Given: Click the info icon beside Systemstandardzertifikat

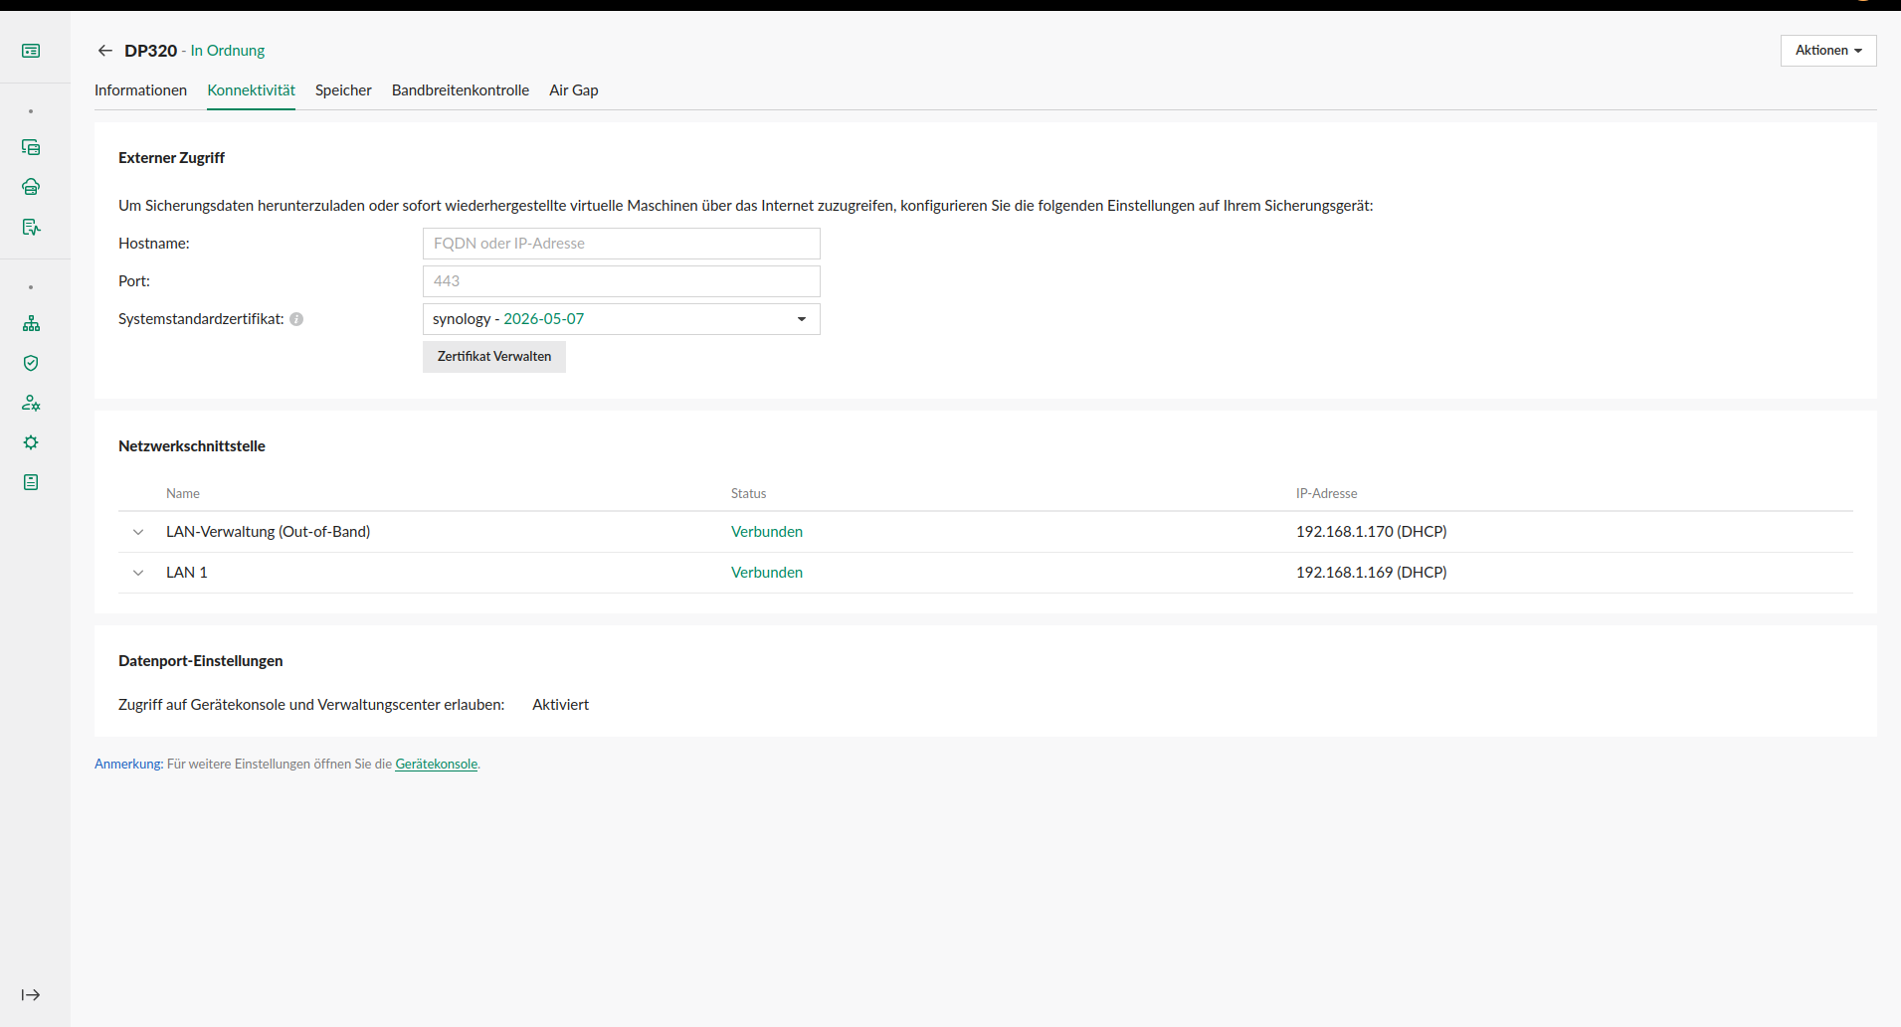Looking at the screenshot, I should tap(296, 319).
